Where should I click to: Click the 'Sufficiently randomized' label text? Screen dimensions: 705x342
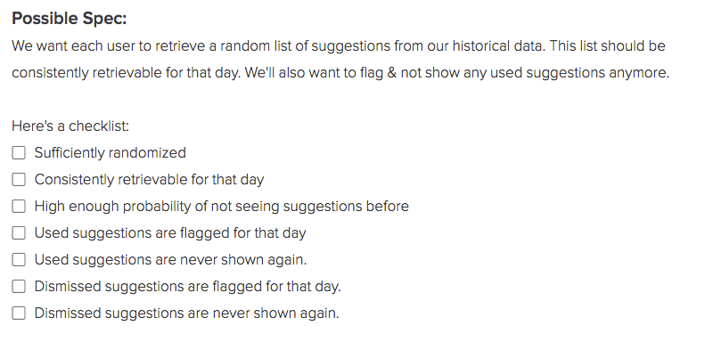111,153
